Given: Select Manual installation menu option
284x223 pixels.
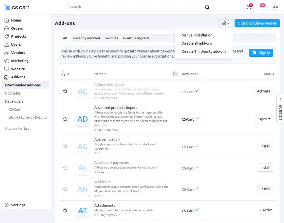Looking at the screenshot, I should pyautogui.click(x=197, y=35).
